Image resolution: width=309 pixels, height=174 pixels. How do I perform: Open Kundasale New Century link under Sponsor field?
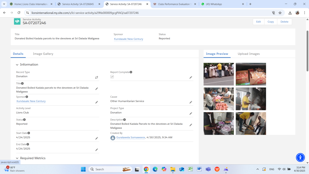(31, 101)
